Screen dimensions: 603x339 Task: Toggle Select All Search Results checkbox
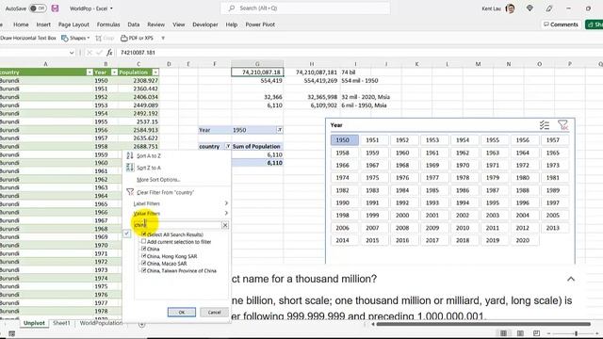click(143, 234)
